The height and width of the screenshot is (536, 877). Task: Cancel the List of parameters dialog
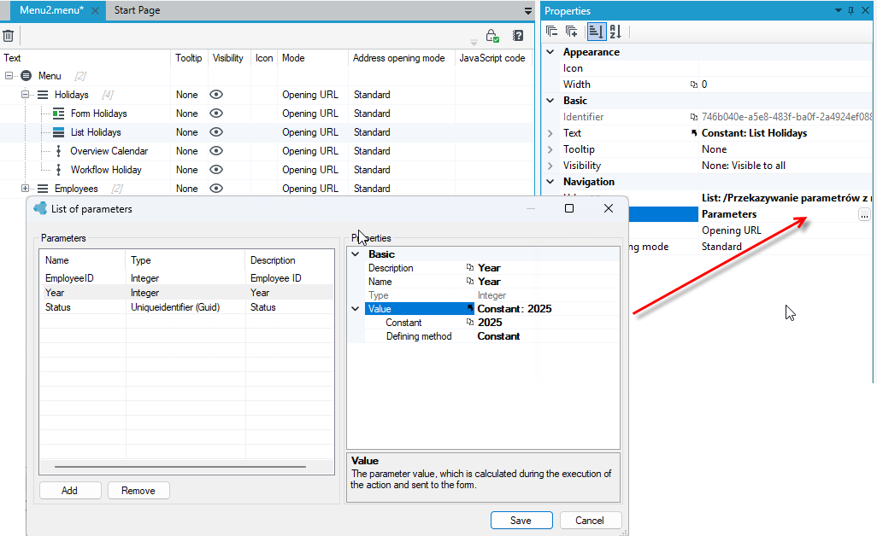pyautogui.click(x=590, y=521)
